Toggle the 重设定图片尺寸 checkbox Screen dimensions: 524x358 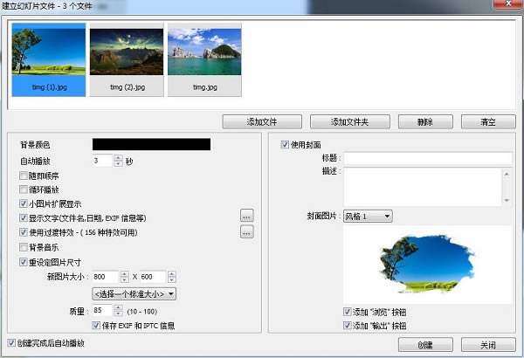(23, 262)
